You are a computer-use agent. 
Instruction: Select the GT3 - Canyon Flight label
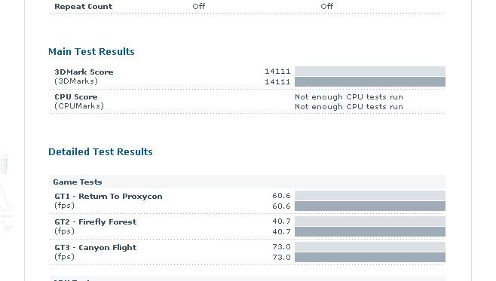96,248
